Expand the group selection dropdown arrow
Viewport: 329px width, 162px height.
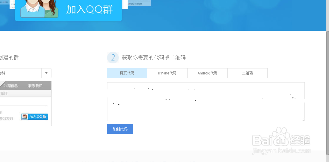(46, 73)
